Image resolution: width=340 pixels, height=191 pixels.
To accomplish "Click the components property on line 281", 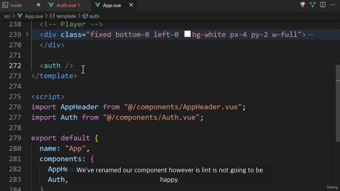I will [62, 159].
